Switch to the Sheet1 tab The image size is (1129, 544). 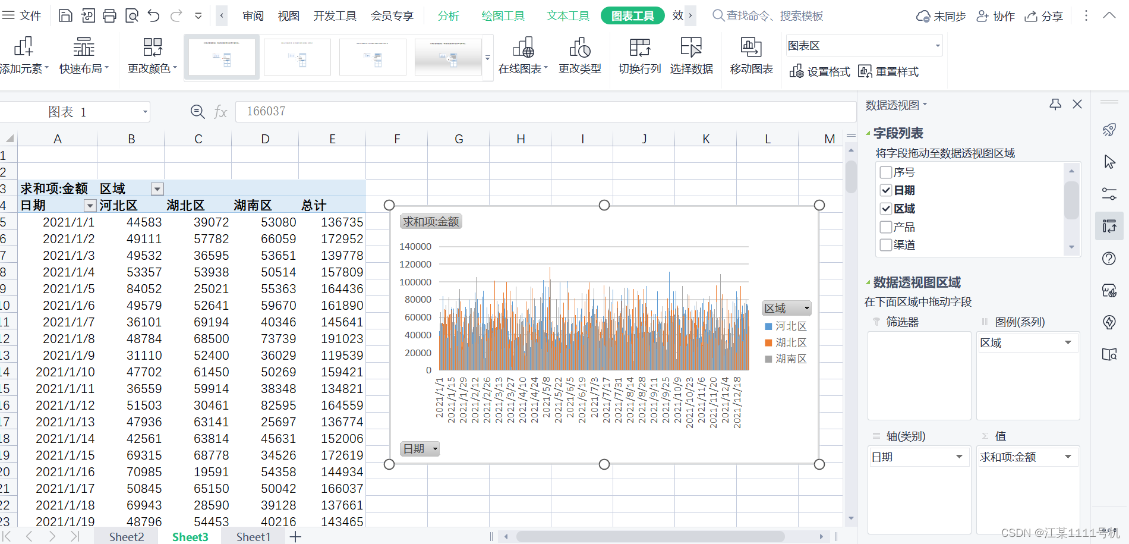(253, 537)
